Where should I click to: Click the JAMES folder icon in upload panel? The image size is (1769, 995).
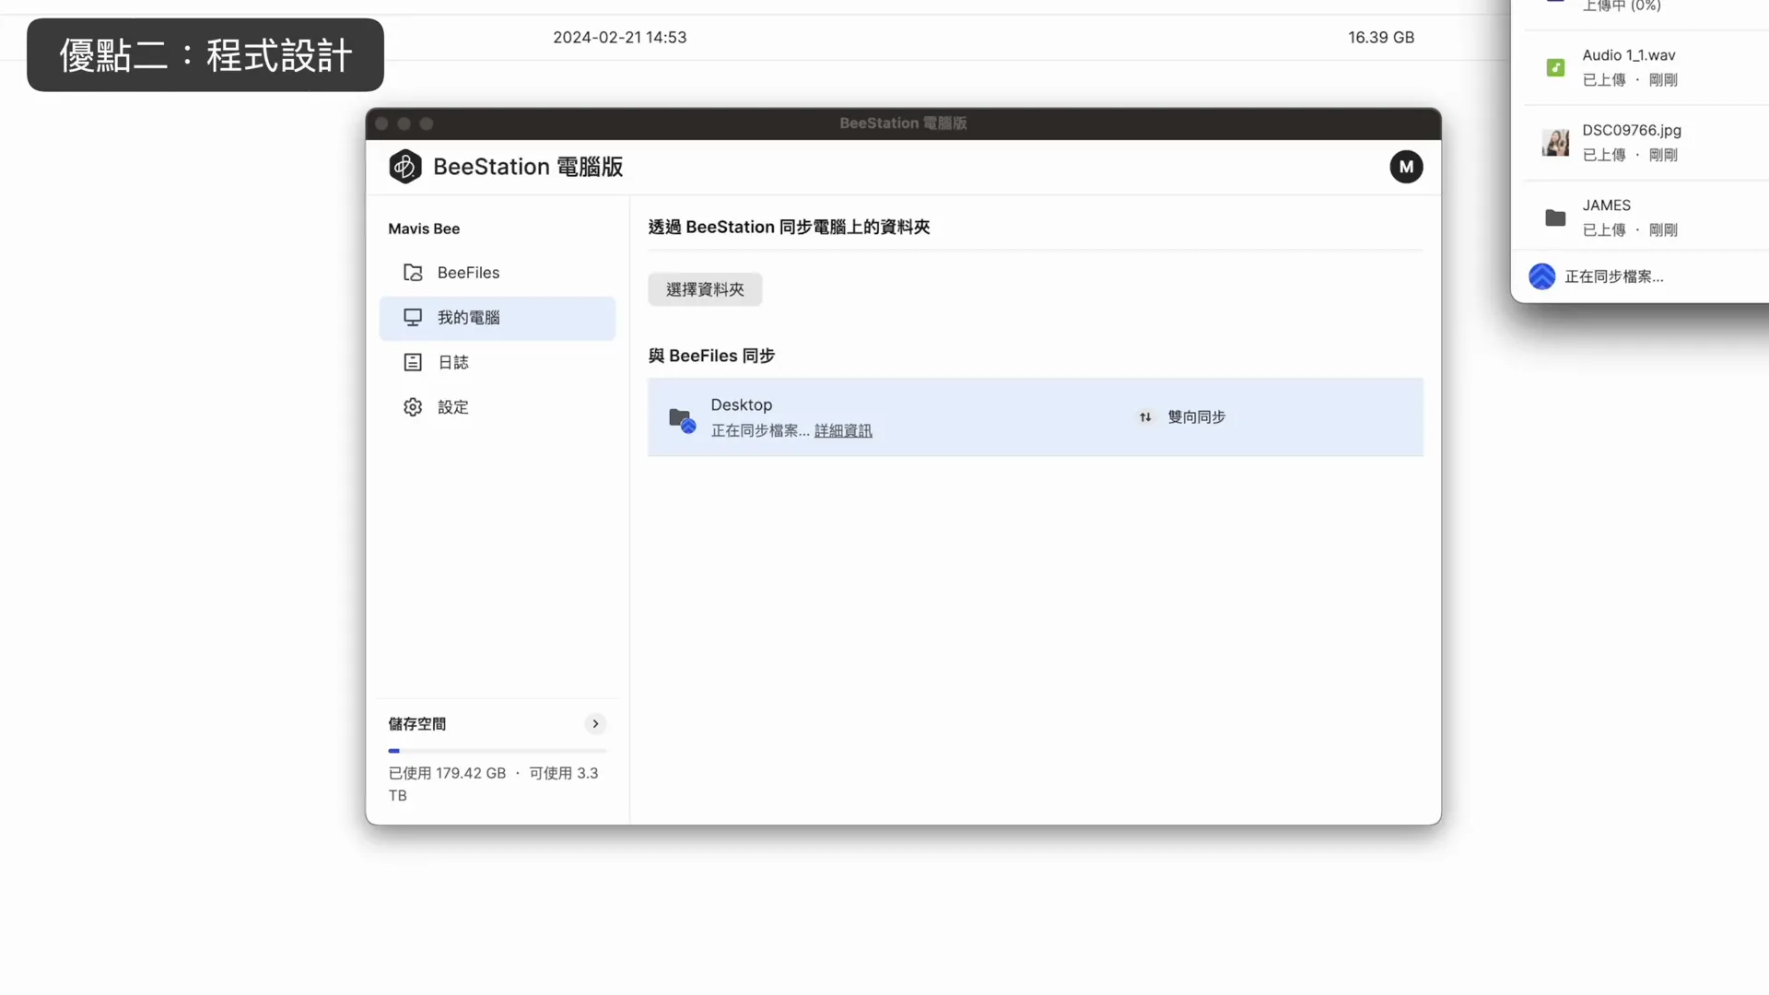click(1555, 217)
